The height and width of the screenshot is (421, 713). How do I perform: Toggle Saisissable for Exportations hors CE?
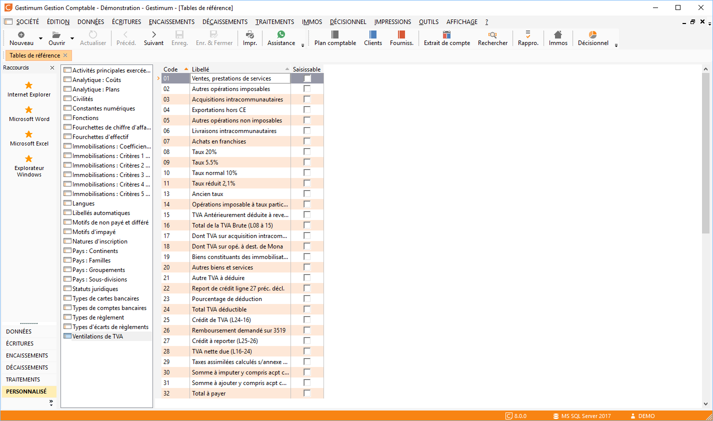coord(307,110)
